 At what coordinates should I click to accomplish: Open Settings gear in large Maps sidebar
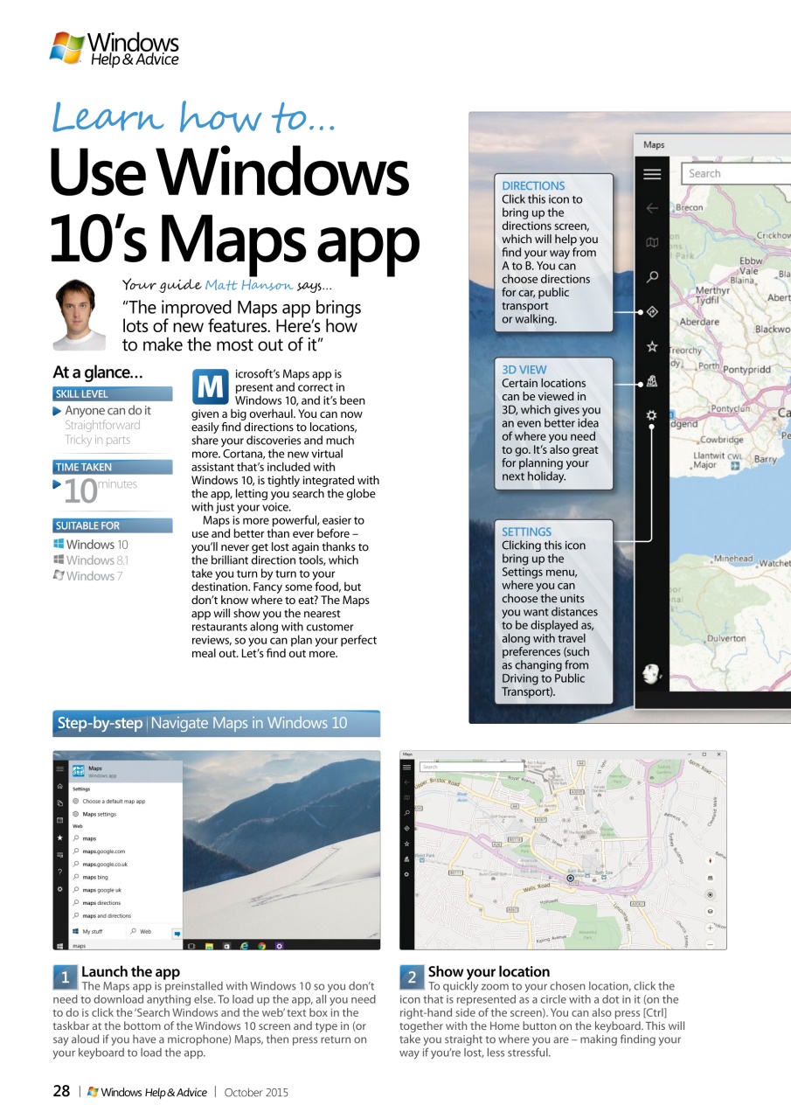[652, 415]
